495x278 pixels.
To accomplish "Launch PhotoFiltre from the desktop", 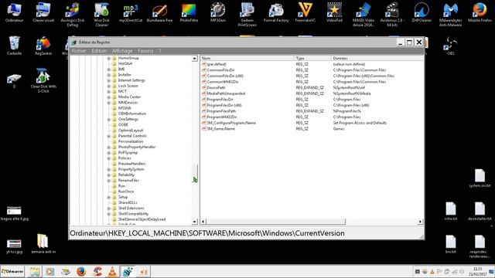I will coord(189,12).
